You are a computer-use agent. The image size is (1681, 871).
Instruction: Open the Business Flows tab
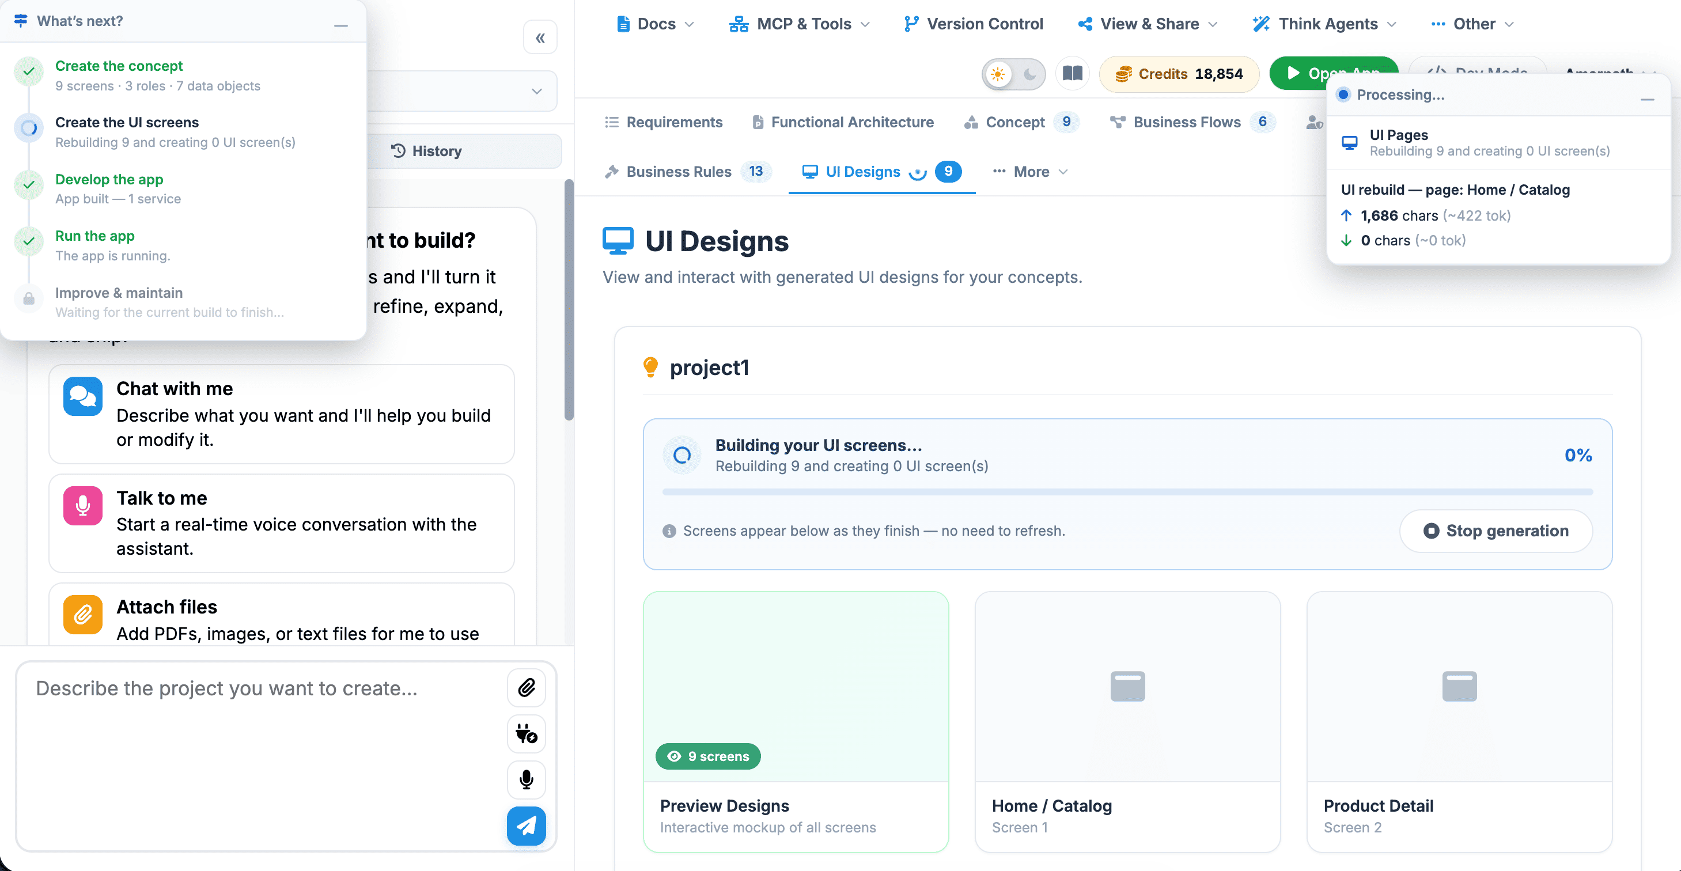coord(1193,122)
